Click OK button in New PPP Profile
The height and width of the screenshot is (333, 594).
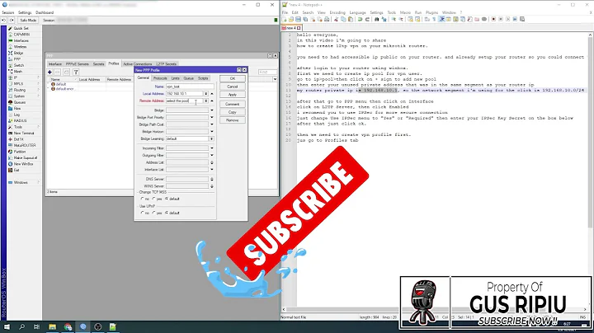pos(233,78)
